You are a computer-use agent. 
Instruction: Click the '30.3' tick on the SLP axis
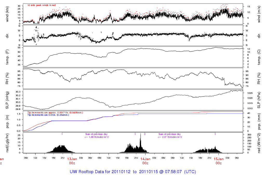(18, 92)
